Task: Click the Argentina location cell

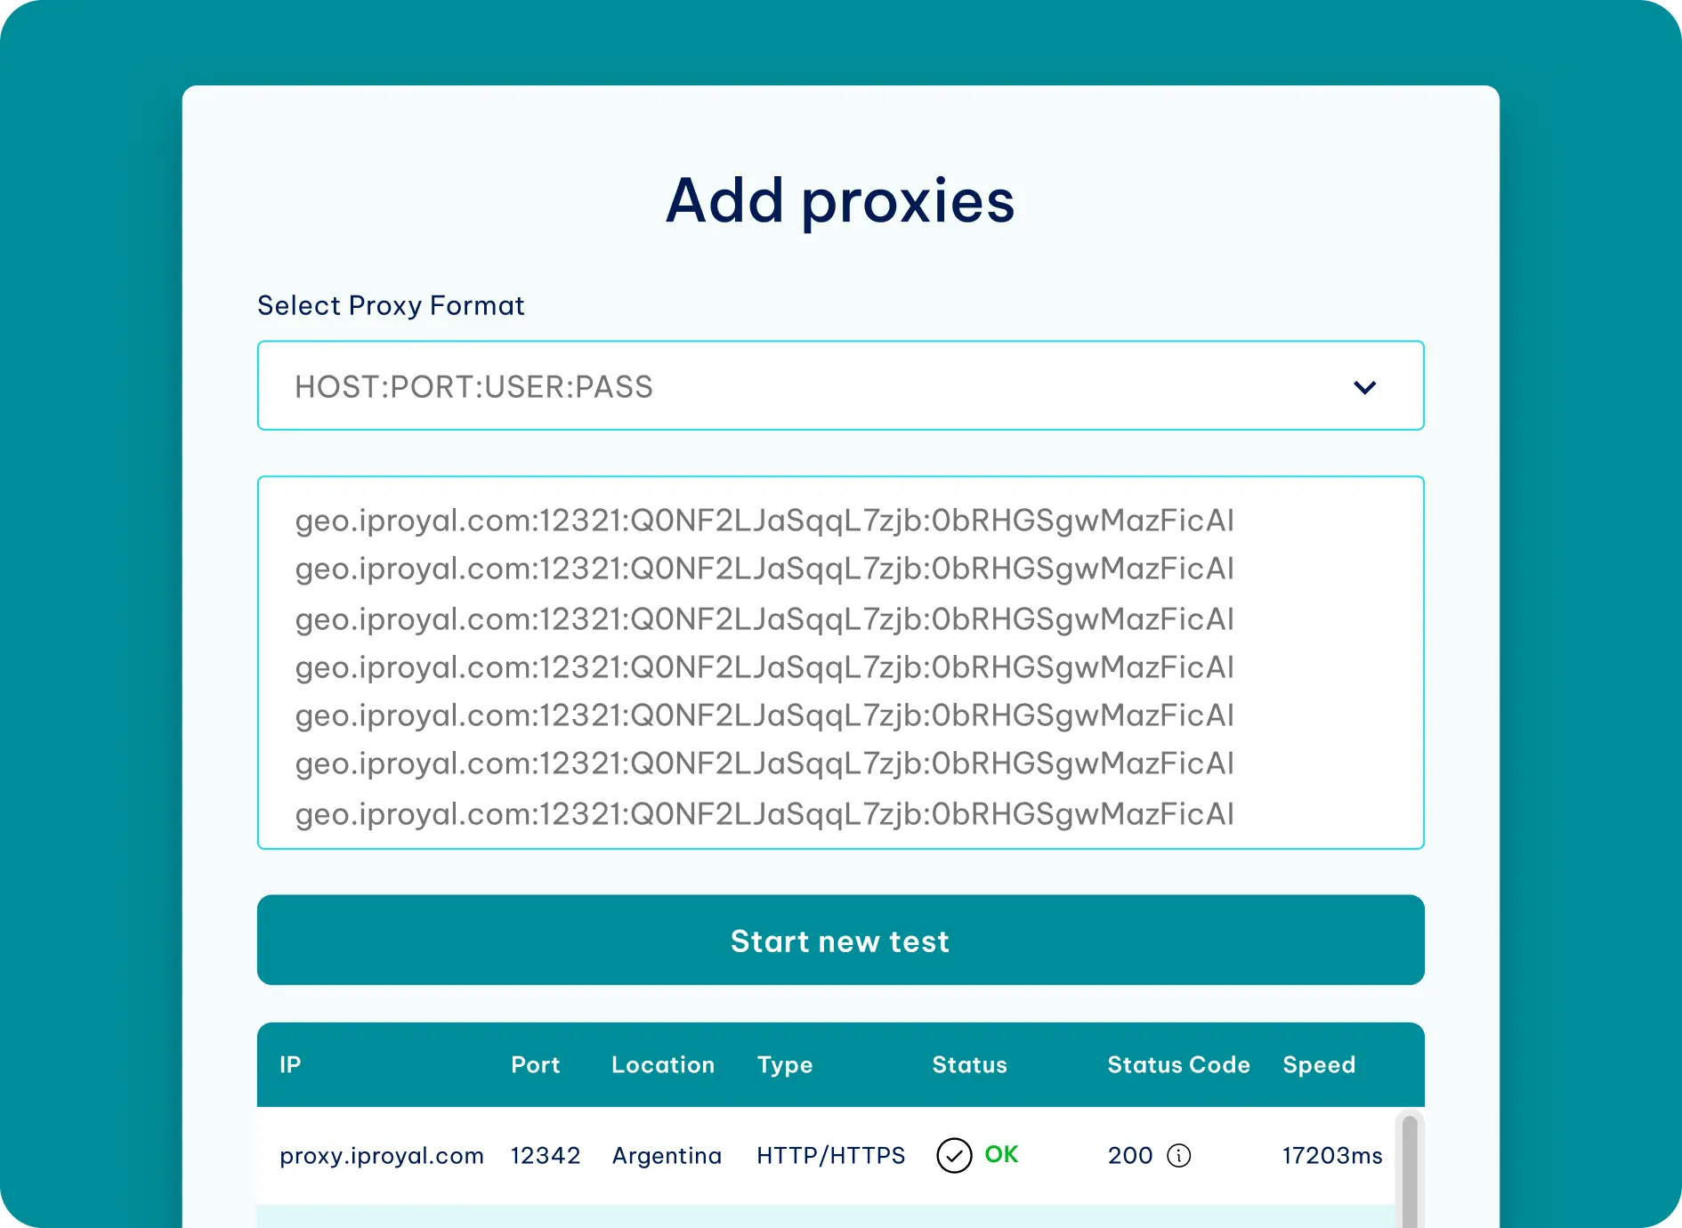Action: pos(667,1155)
